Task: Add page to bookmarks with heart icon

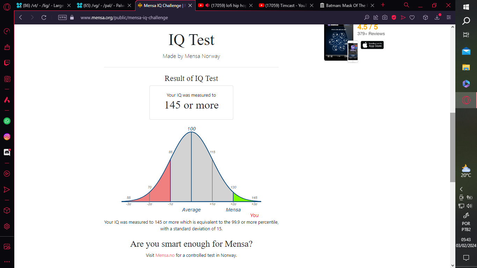Action: (x=412, y=17)
